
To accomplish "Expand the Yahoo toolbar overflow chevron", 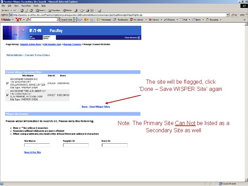I will pyautogui.click(x=244, y=20).
